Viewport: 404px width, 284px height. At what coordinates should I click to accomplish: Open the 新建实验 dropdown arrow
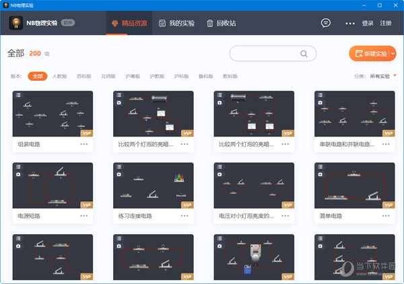(x=392, y=54)
